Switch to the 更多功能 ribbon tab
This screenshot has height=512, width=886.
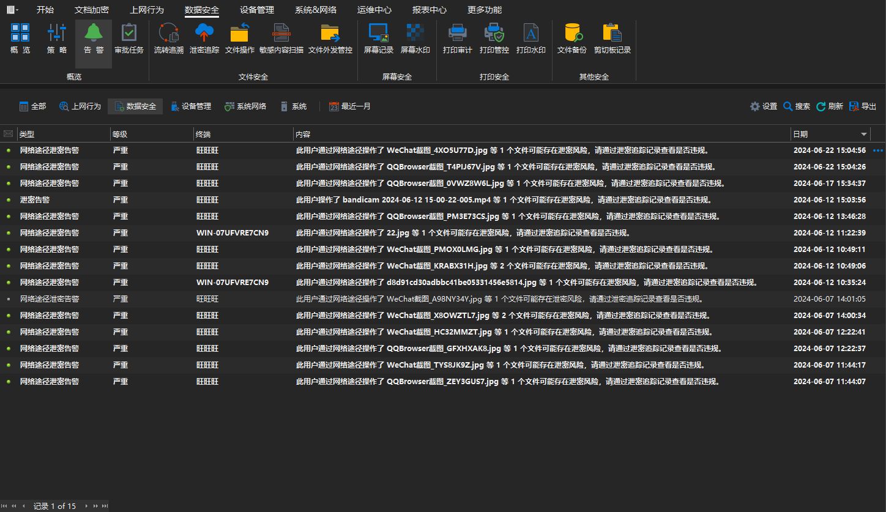coord(485,10)
